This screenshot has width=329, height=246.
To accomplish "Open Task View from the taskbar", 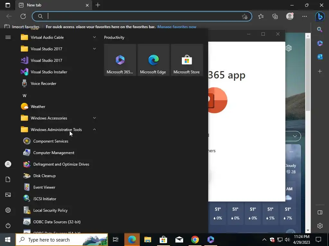I will [x=116, y=240].
